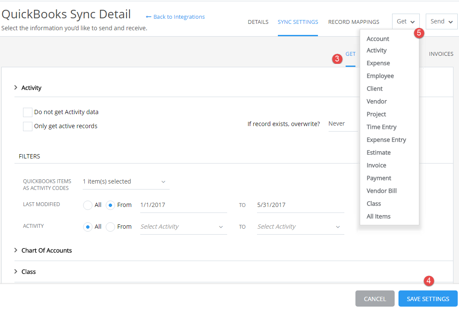Open the "1 item(s) selected" activity codes dropdown
Viewport: 459px width, 313px height.
click(126, 182)
